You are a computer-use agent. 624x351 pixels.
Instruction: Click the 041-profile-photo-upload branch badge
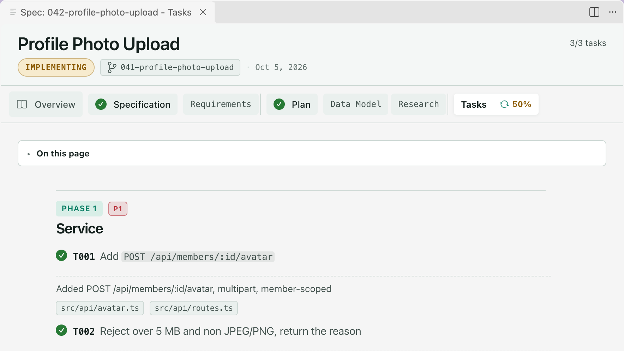[x=170, y=67]
